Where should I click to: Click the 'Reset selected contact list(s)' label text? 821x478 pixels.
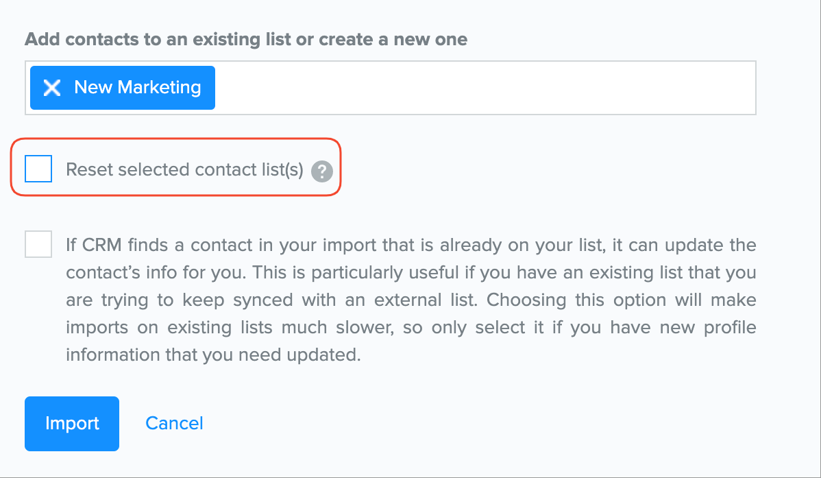(184, 170)
